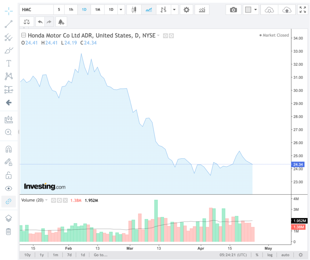This screenshot has width=310, height=260.
Task: Click the magnet mode icon
Action: [x=9, y=149]
